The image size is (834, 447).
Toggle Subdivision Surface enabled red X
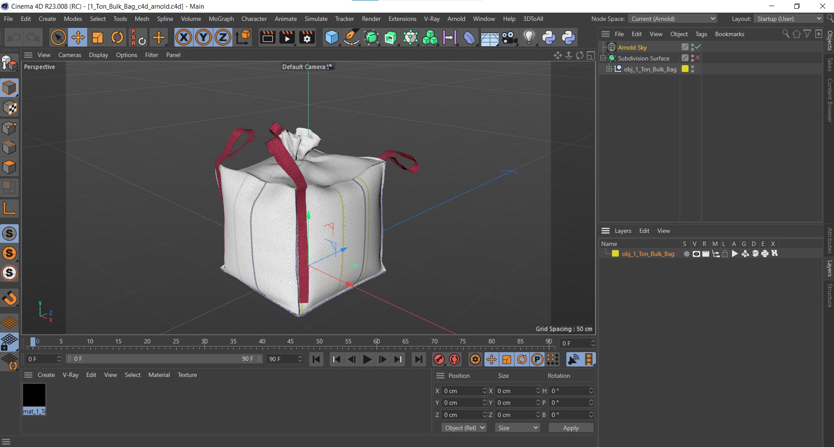coord(698,58)
